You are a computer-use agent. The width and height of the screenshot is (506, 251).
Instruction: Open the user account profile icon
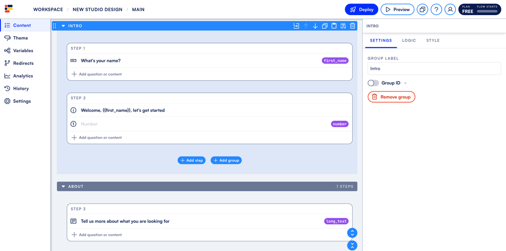(x=450, y=9)
